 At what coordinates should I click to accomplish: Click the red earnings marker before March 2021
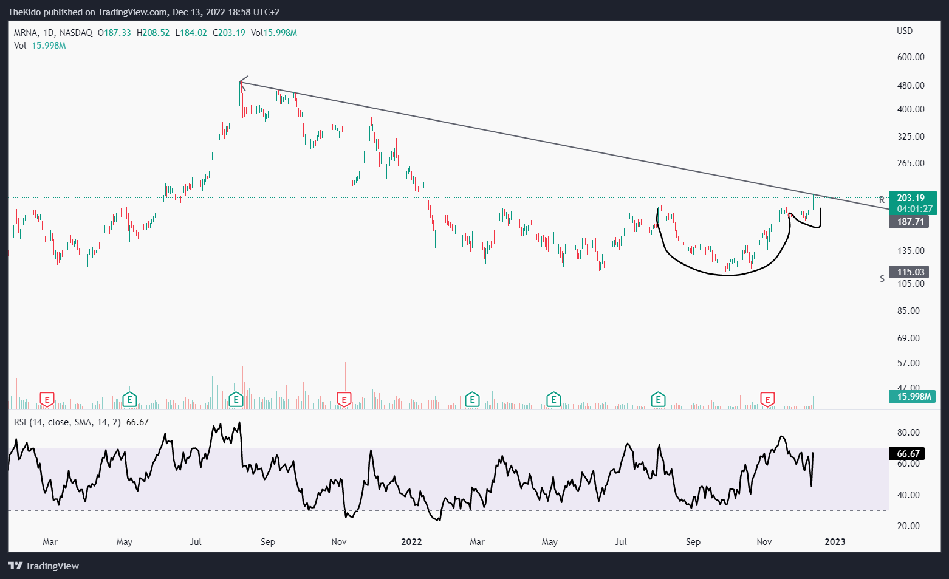(x=47, y=399)
